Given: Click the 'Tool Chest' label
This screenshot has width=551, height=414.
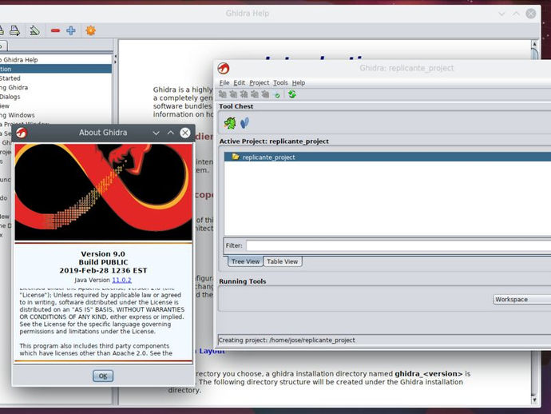Looking at the screenshot, I should click(236, 106).
